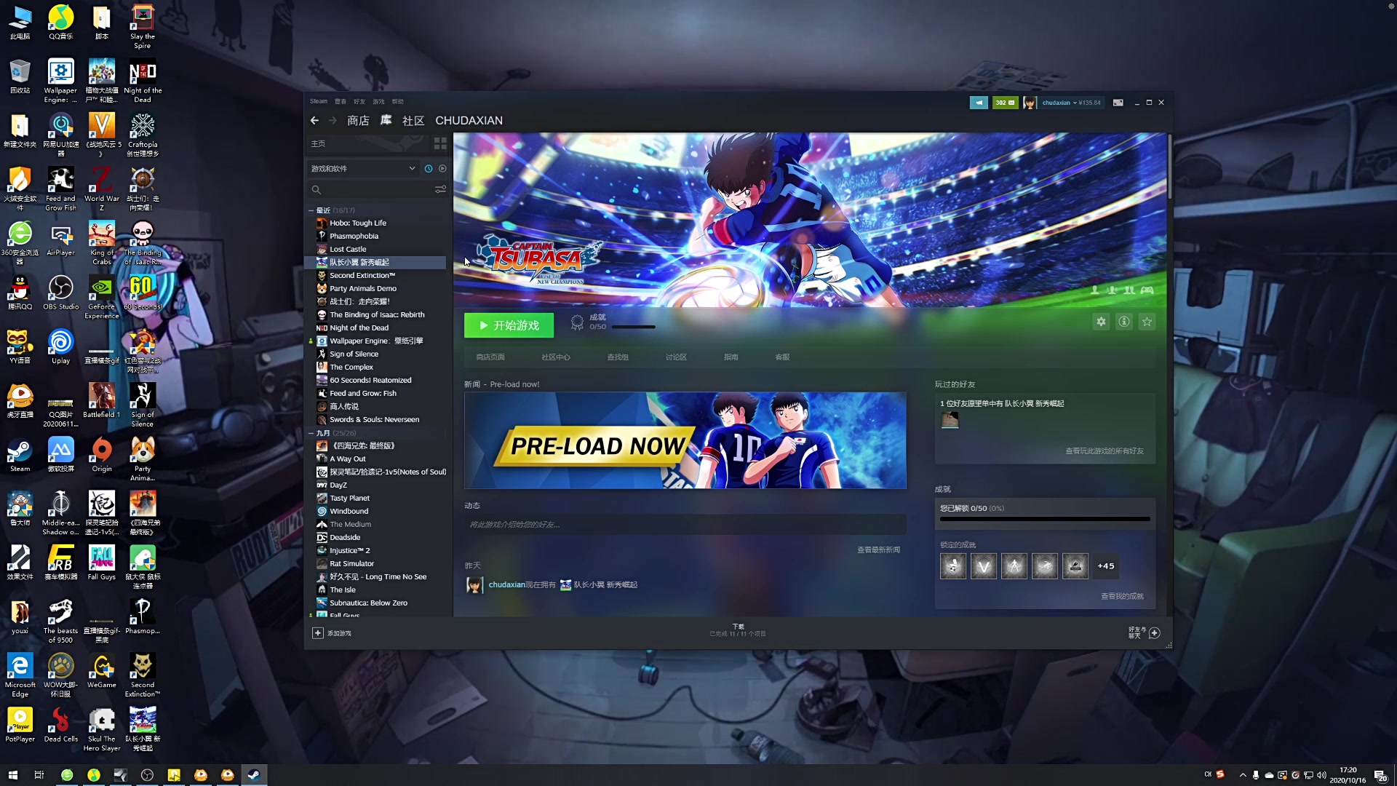
Task: Open the Dead Cells desktop shortcut
Action: [x=60, y=725]
